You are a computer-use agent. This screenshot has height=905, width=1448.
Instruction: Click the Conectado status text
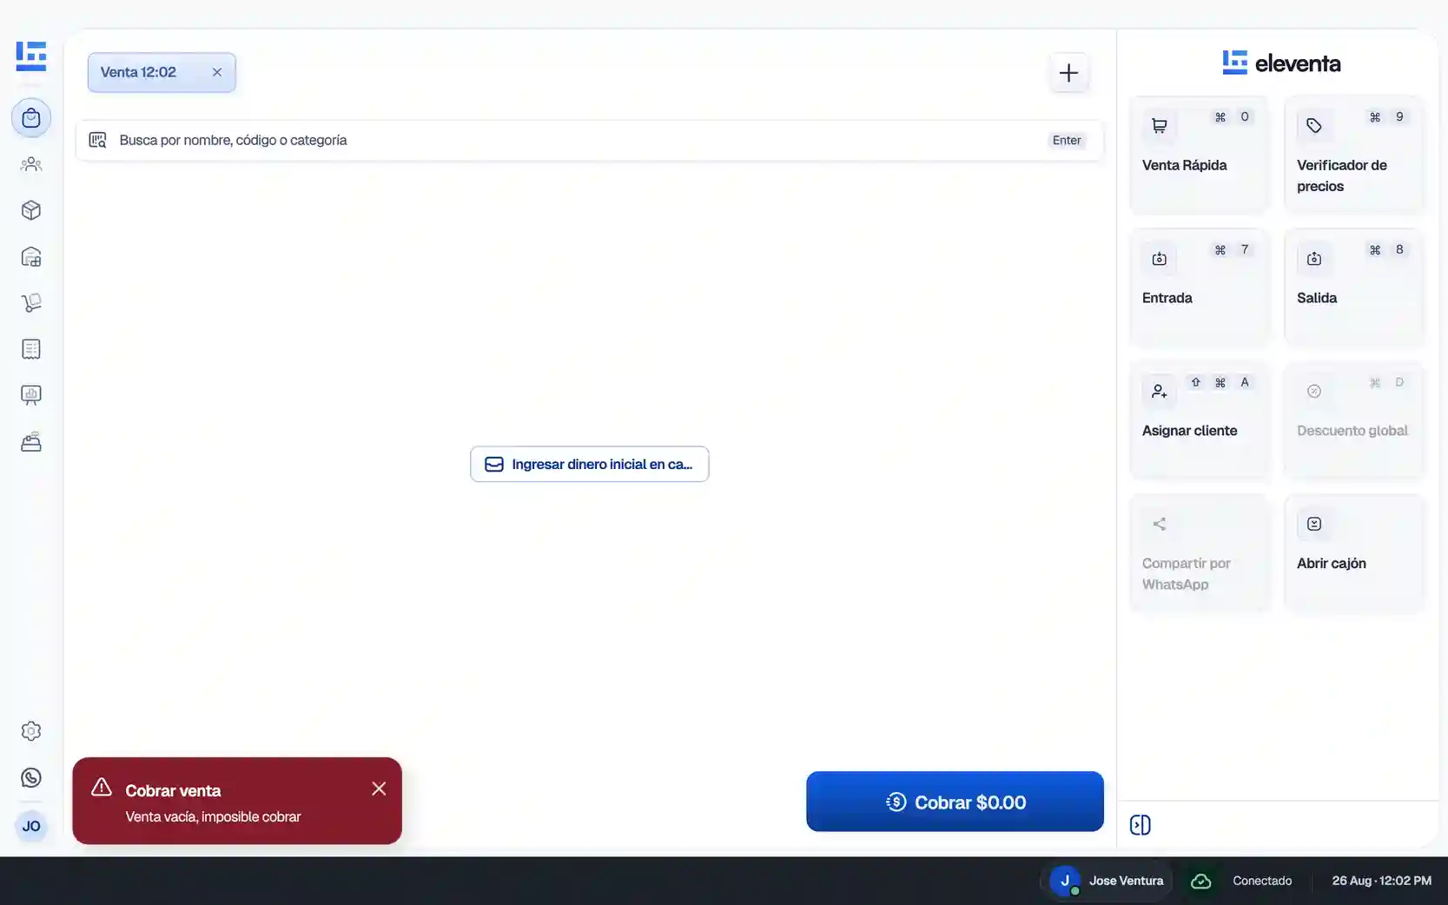[1262, 881]
